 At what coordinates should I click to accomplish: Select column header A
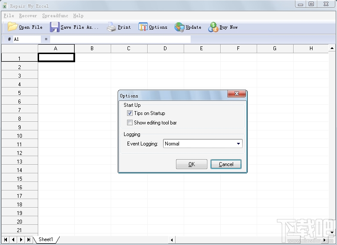(56, 48)
